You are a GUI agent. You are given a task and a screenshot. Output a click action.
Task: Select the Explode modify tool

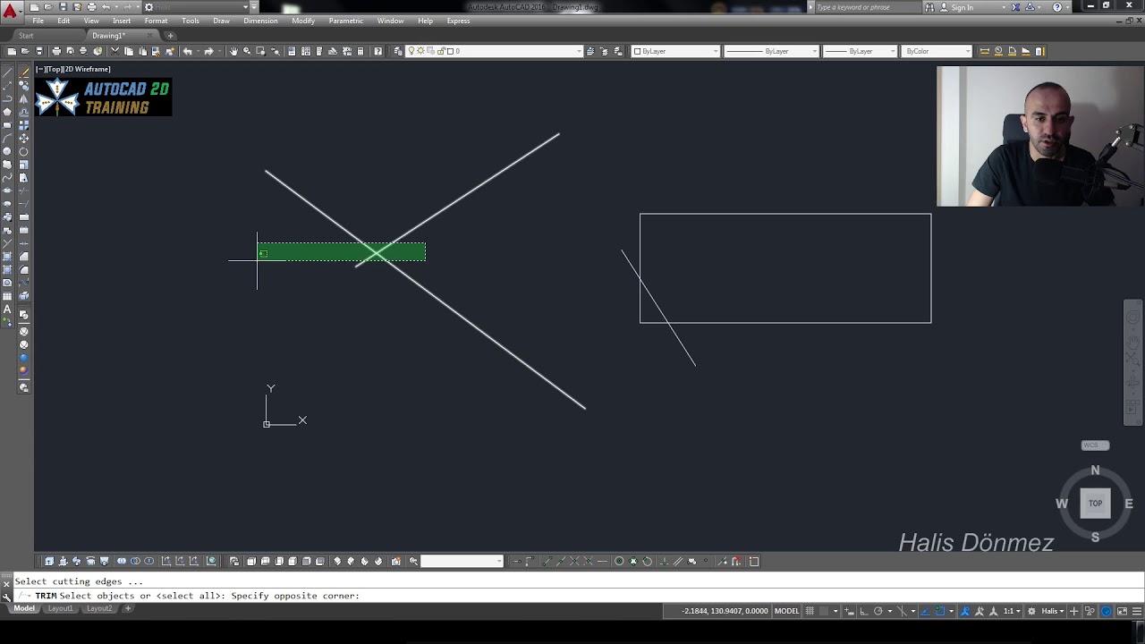coord(23,295)
